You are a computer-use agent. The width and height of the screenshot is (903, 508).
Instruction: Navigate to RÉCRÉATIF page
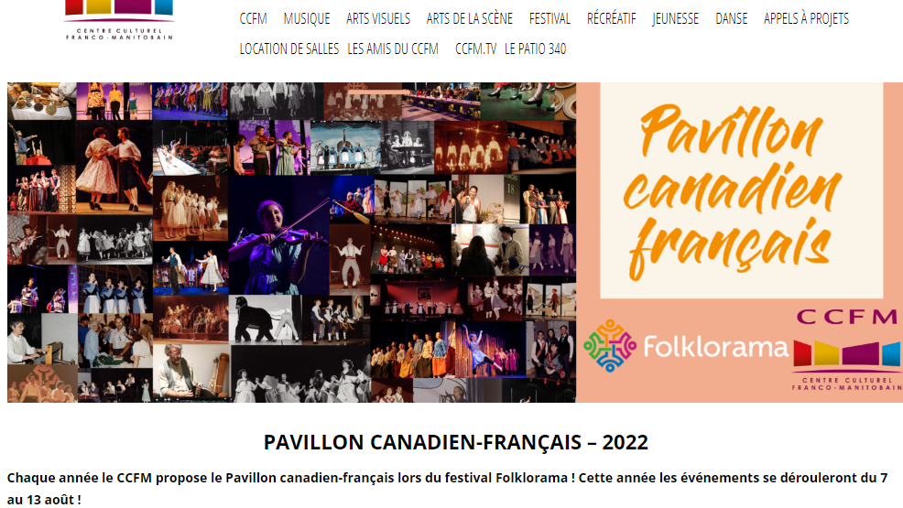coord(611,19)
